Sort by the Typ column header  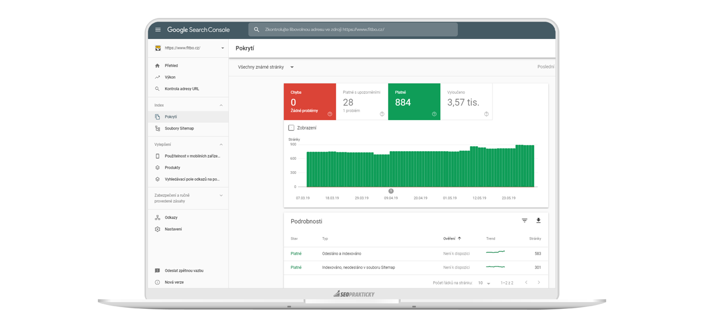(325, 239)
